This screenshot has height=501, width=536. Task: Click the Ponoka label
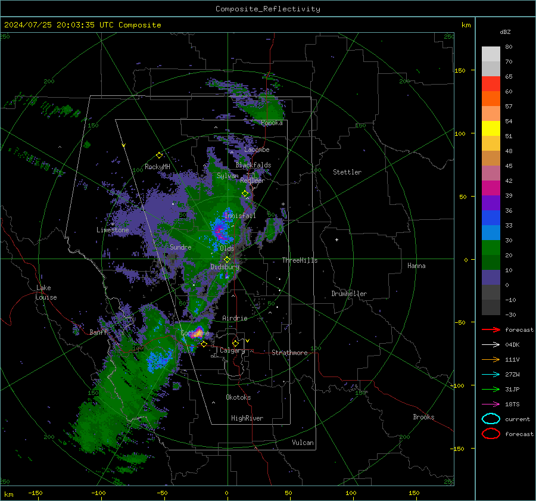(272, 123)
